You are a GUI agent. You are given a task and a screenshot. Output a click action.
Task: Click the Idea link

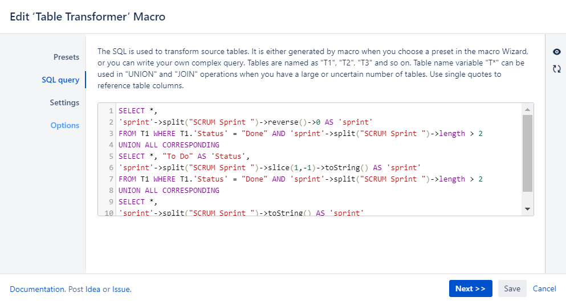tap(93, 289)
